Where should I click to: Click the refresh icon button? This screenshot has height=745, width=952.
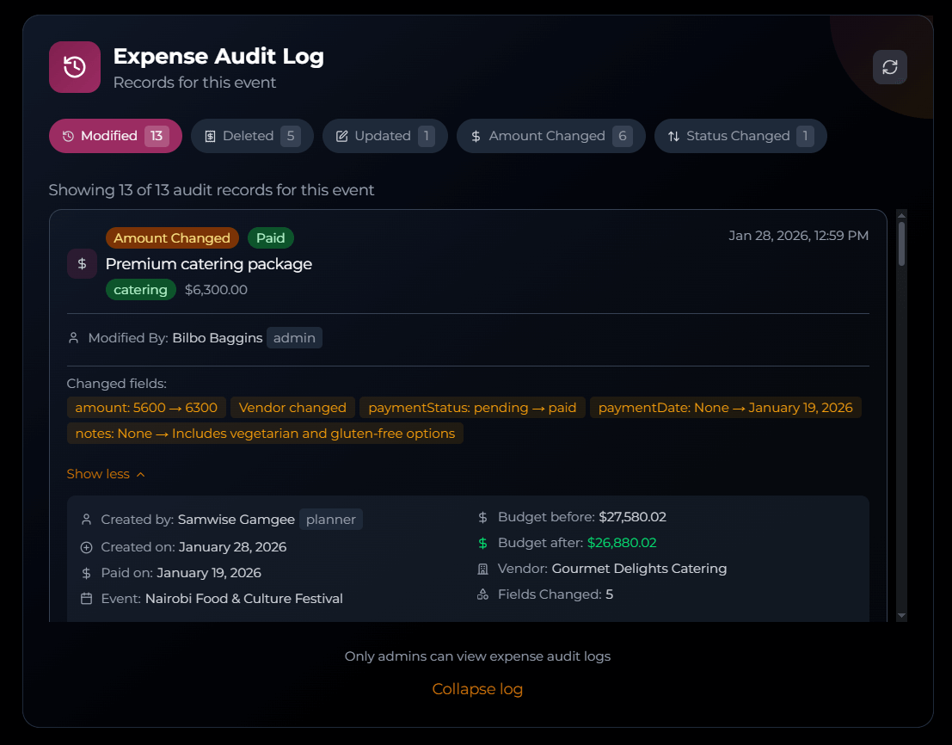click(x=890, y=67)
